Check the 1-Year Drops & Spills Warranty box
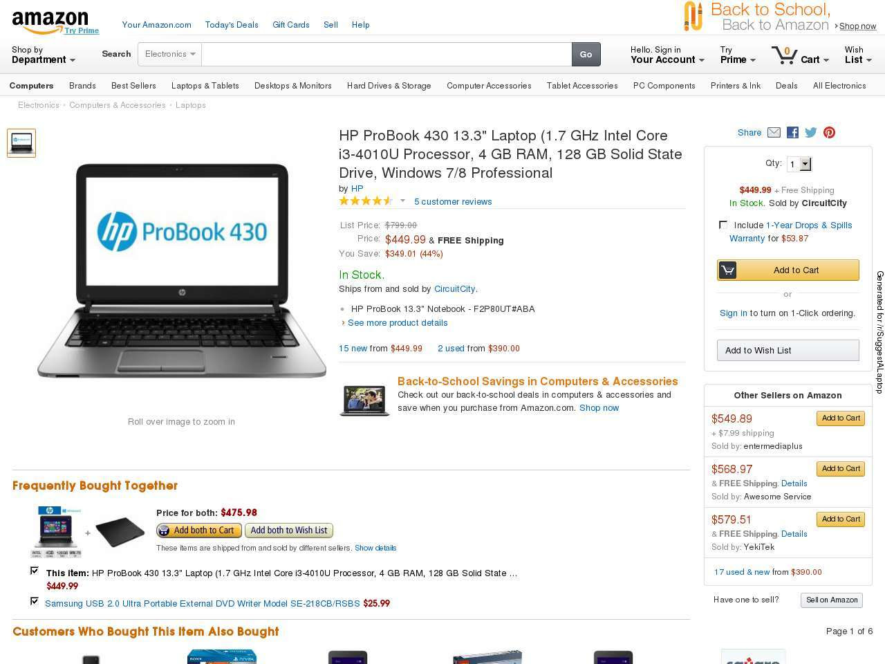Image resolution: width=885 pixels, height=664 pixels. point(723,225)
